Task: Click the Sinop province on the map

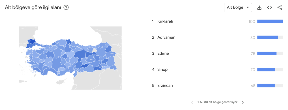Action: pyautogui.click(x=69, y=41)
